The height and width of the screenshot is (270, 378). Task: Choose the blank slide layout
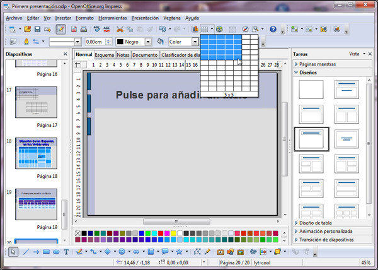(311, 90)
